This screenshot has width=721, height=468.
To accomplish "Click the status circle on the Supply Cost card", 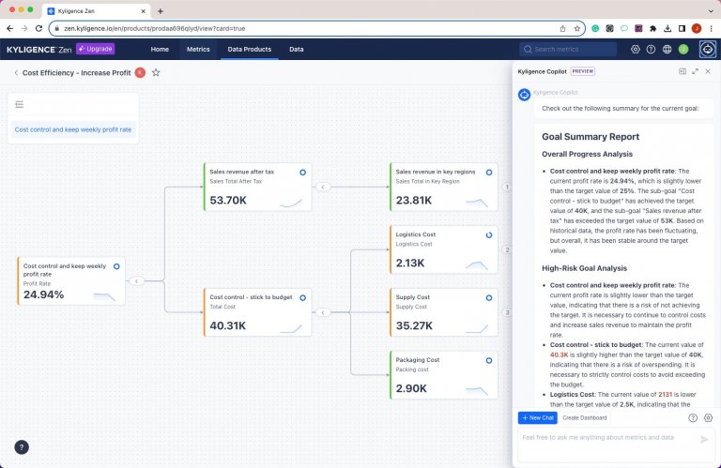I will pyautogui.click(x=489, y=298).
